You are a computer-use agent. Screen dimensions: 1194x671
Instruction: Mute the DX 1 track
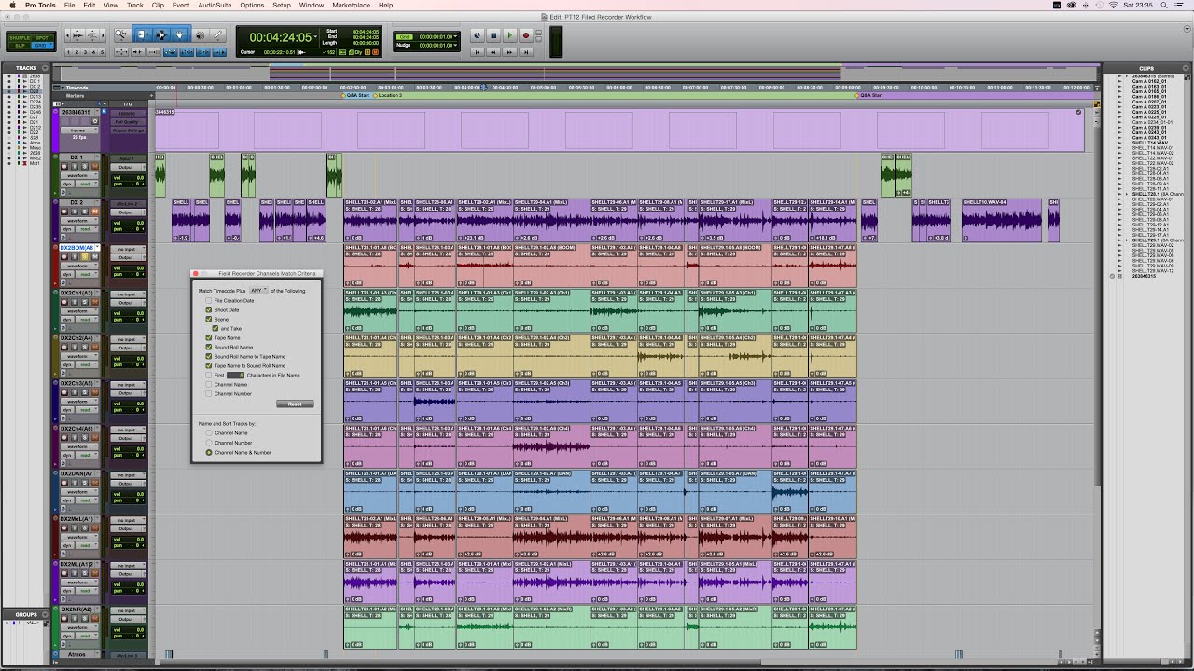(94, 167)
